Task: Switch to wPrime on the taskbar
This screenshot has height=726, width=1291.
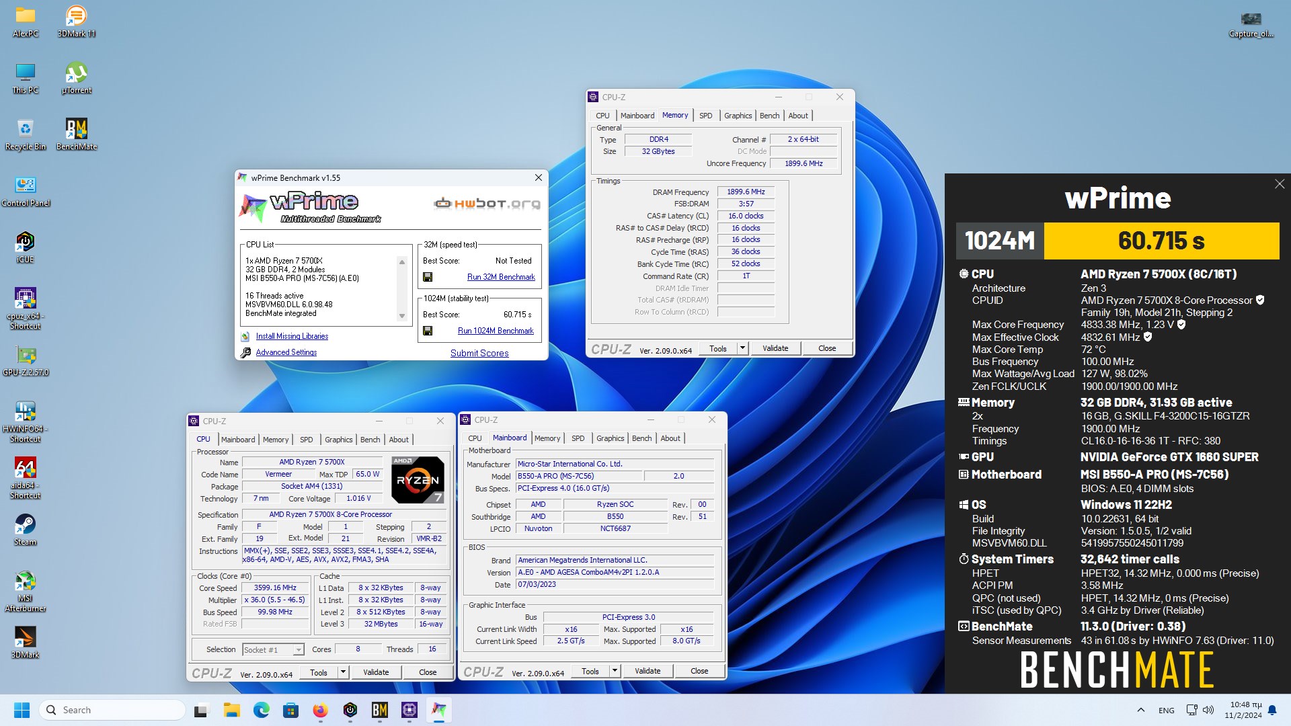Action: coord(438,710)
